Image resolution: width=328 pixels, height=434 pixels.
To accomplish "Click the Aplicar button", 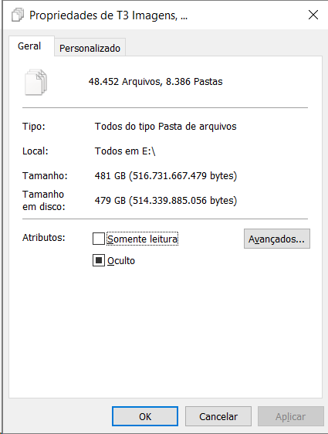I will click(291, 416).
